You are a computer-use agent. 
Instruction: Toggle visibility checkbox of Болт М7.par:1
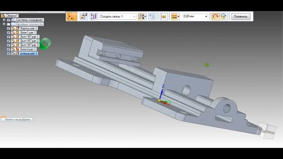(8, 37)
